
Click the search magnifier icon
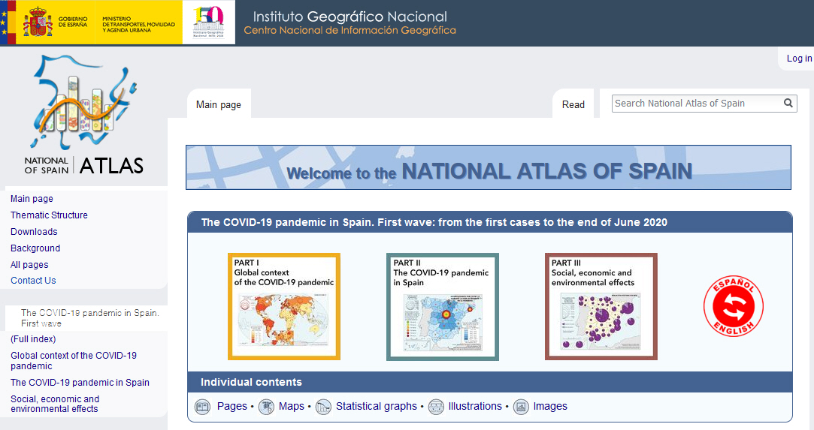point(788,103)
